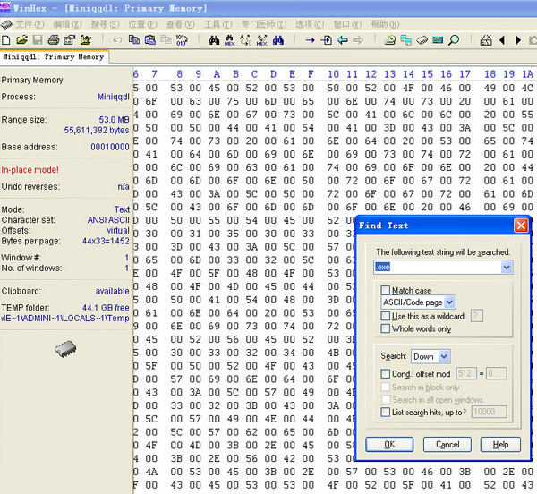Click the Go To Offset arrow icon
Screen dimensions: 537x494
pyautogui.click(x=310, y=40)
